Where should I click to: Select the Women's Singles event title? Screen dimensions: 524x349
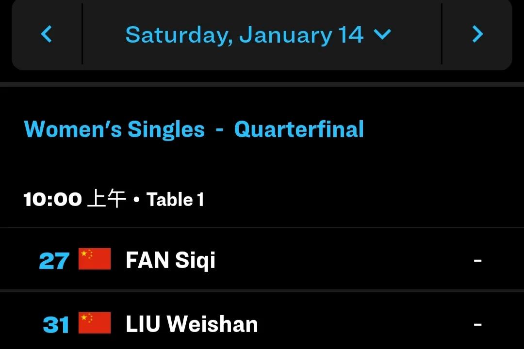115,129
